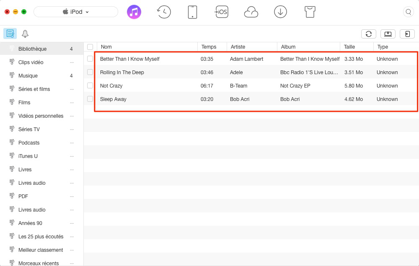Image resolution: width=419 pixels, height=266 pixels.
Task: Click artist B-Team cell
Action: [238, 85]
